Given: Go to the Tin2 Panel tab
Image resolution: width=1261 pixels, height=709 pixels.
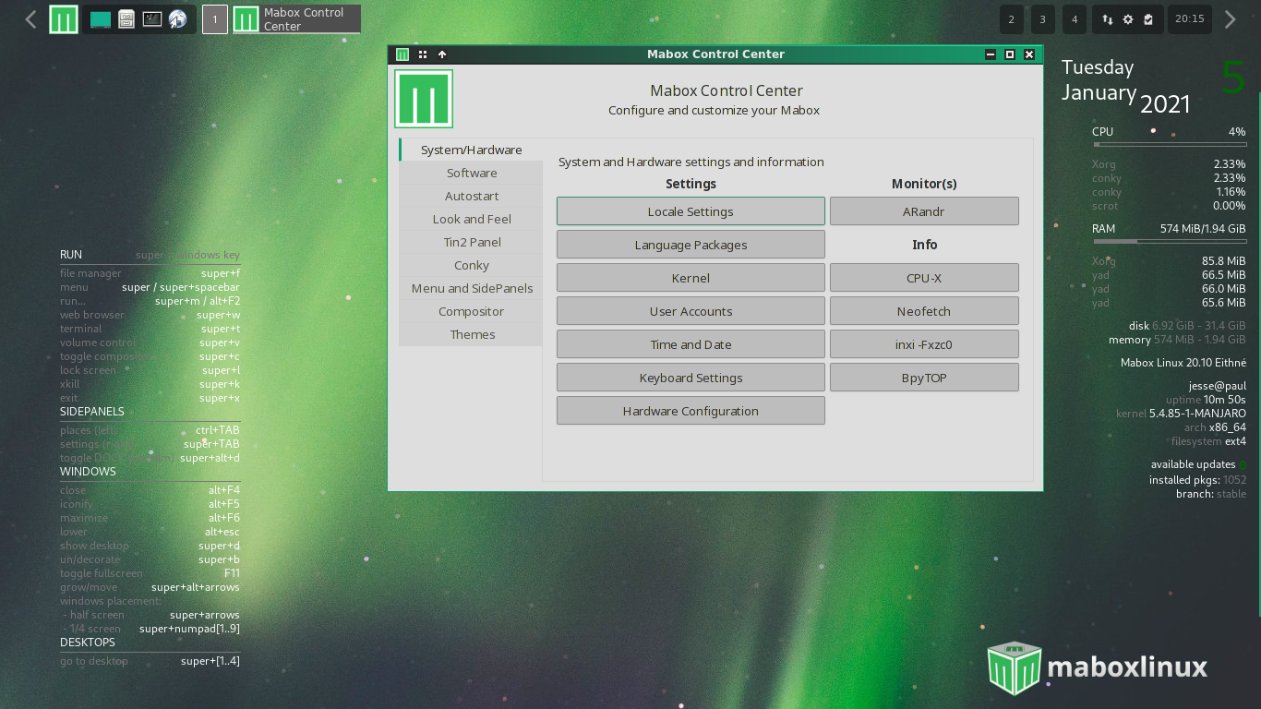Looking at the screenshot, I should pyautogui.click(x=472, y=242).
